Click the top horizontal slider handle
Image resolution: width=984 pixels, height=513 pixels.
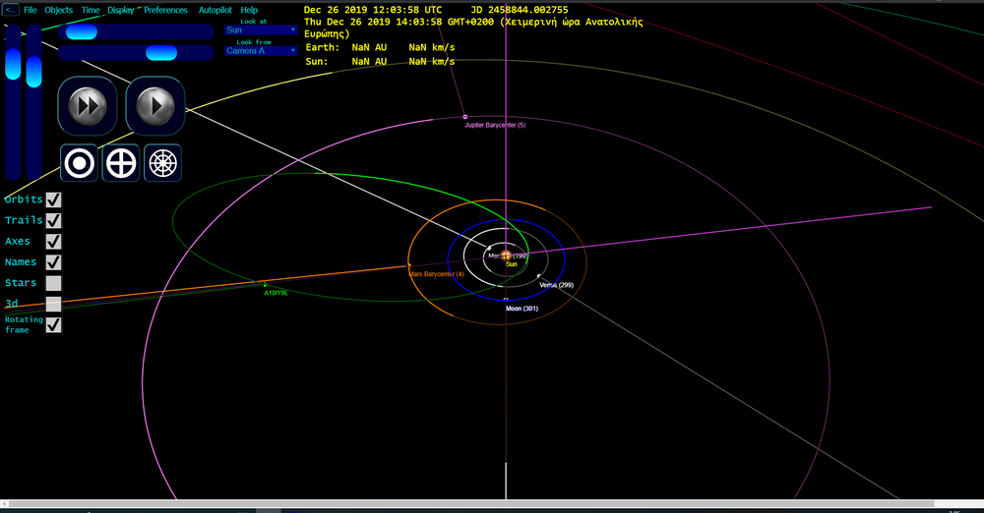tap(81, 31)
